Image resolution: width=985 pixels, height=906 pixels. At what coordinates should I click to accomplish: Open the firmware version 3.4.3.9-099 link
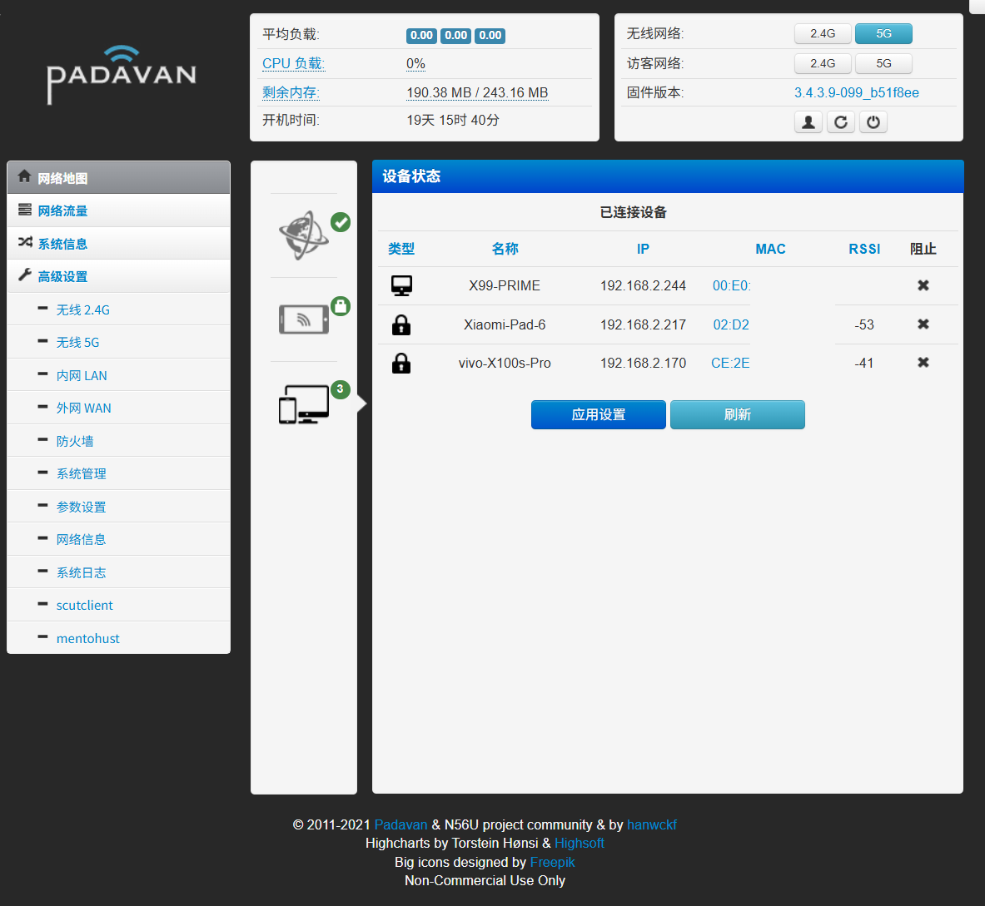point(856,92)
